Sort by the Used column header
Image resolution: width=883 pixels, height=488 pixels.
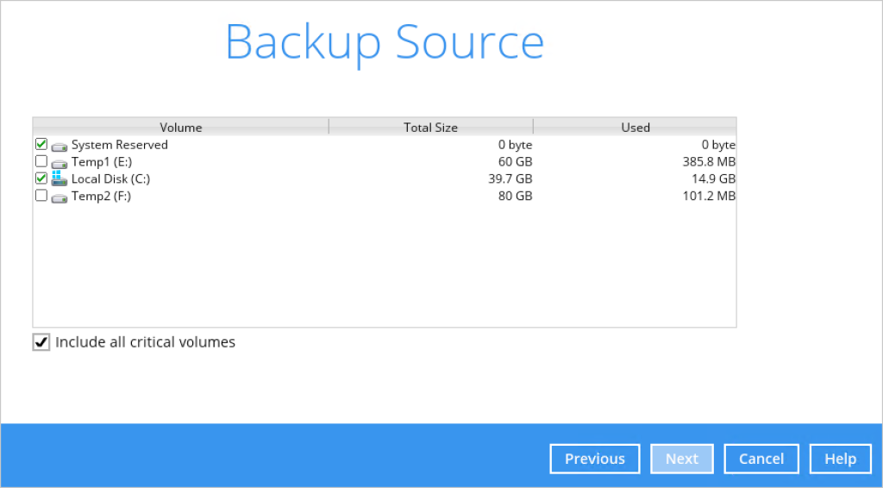point(635,128)
